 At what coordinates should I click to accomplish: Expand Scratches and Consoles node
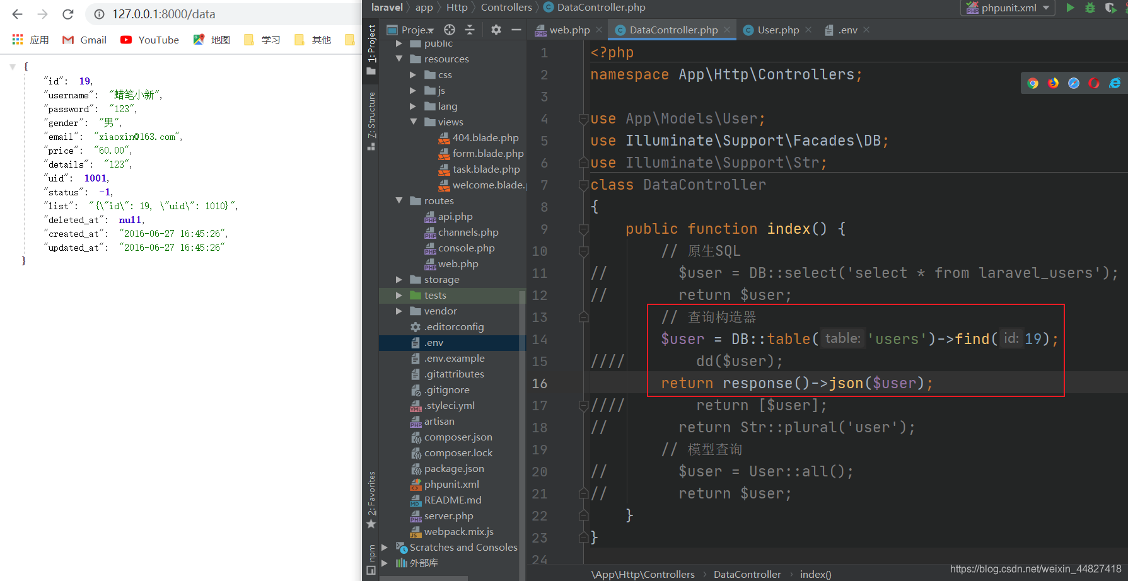tap(385, 547)
